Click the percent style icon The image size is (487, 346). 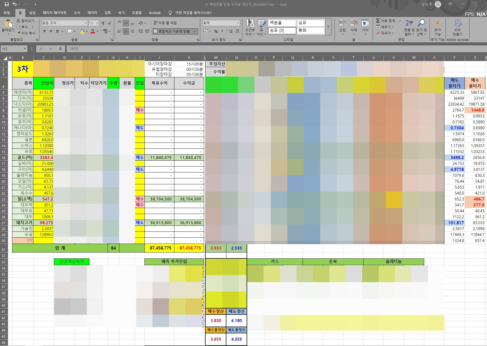(x=216, y=31)
